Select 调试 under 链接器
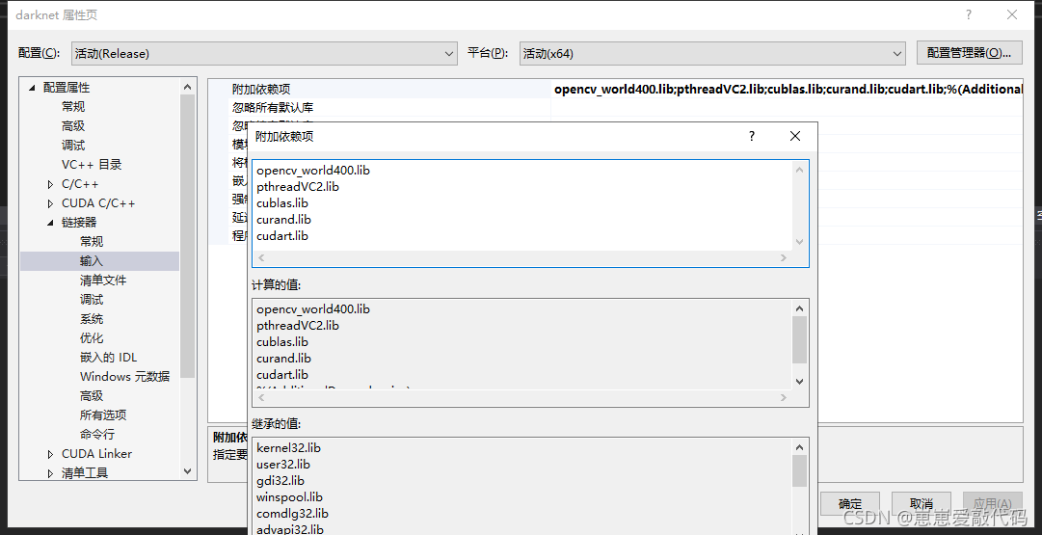The image size is (1042, 535). [92, 300]
